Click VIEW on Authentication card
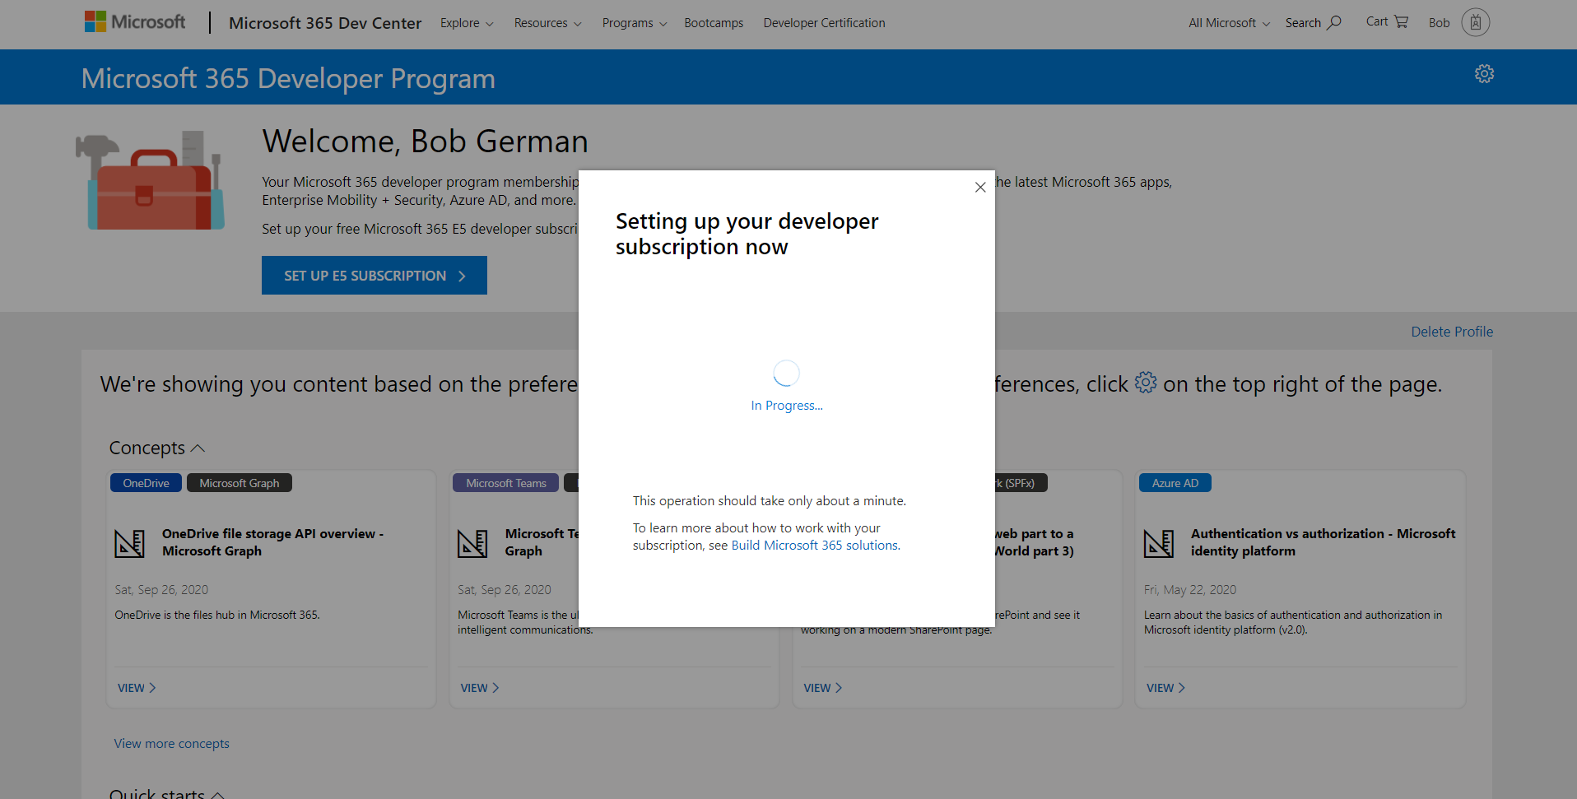This screenshot has width=1577, height=799. pyautogui.click(x=1166, y=688)
